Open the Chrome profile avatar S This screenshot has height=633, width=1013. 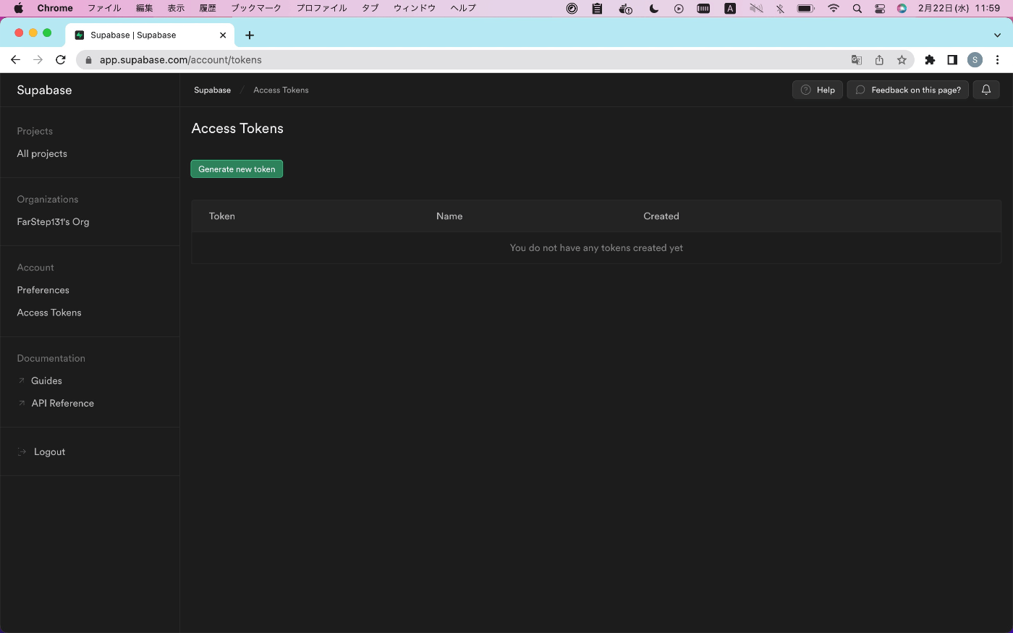click(975, 60)
